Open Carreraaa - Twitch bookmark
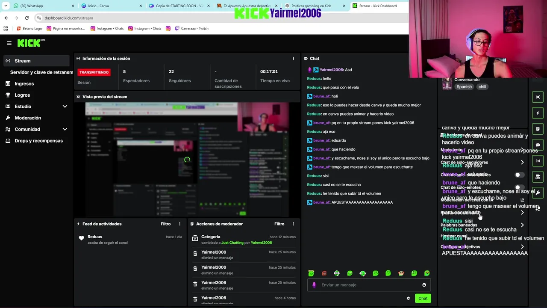This screenshot has height=308, width=547. (x=191, y=29)
